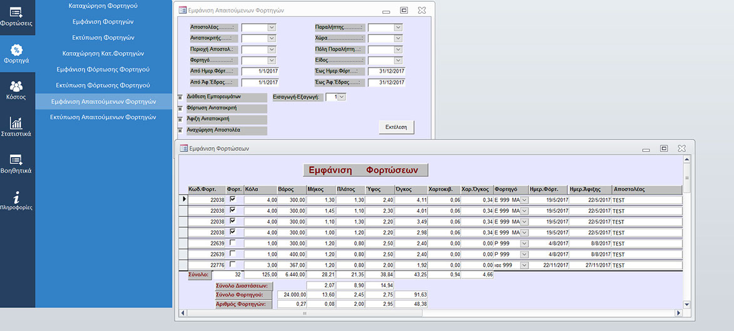This screenshot has height=331, width=734.
Task: Click the Από Ημερ.Φόρτ. date field
Action: point(260,71)
